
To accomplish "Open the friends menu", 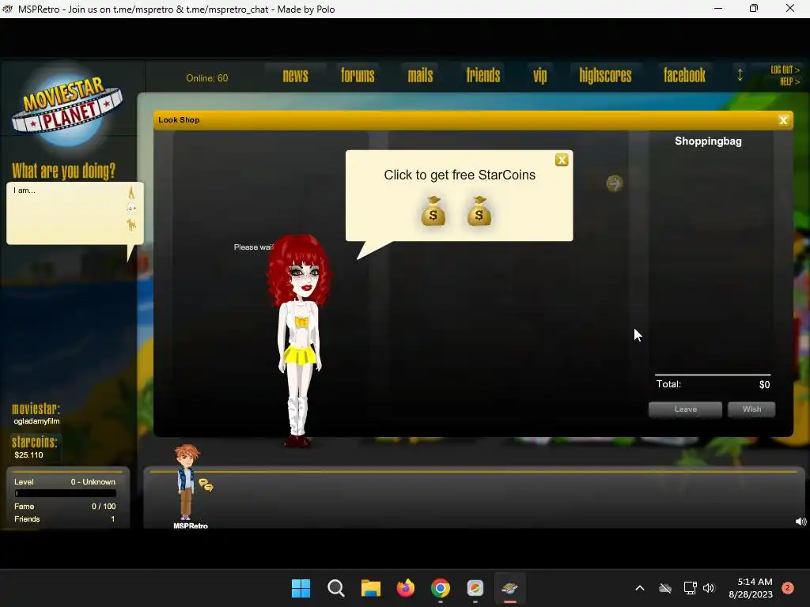I will pyautogui.click(x=483, y=76).
